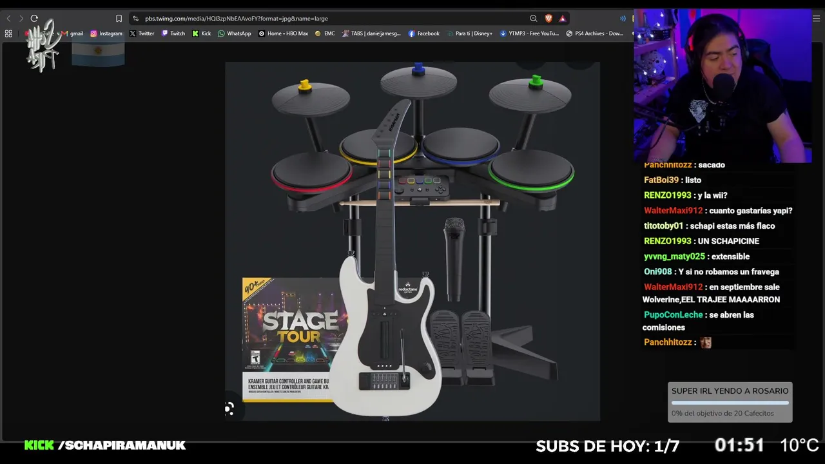
Task: Click the KICK /SCHAPIRAMANUK channel label
Action: click(x=105, y=445)
